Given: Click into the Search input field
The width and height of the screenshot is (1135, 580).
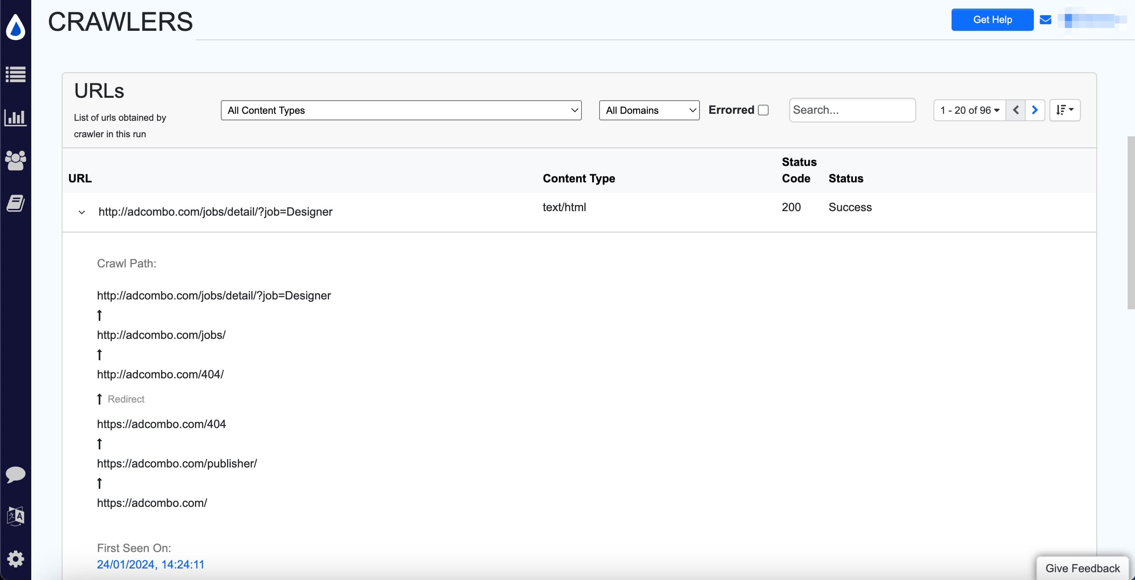Looking at the screenshot, I should click(x=852, y=110).
